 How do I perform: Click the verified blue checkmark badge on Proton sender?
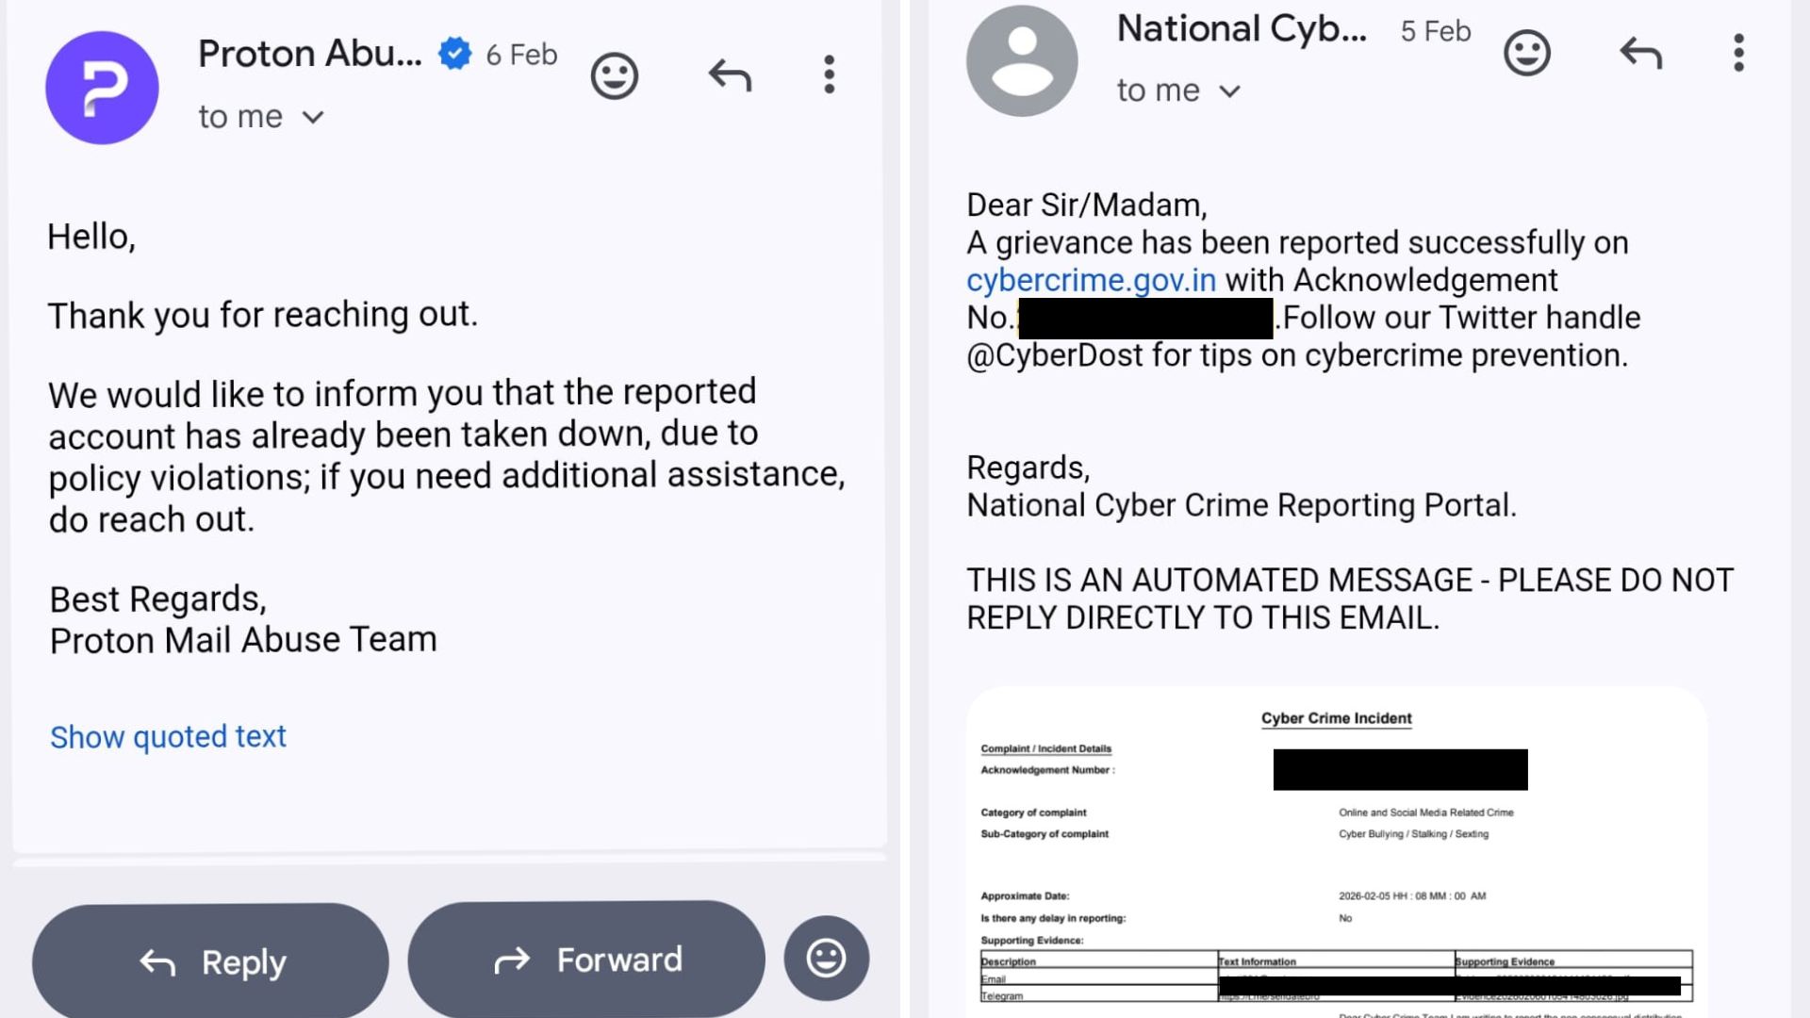(x=454, y=54)
